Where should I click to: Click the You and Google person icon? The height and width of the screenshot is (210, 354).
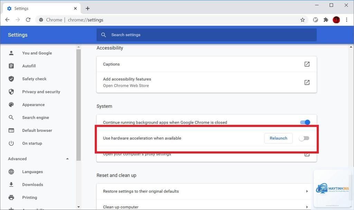tap(11, 53)
